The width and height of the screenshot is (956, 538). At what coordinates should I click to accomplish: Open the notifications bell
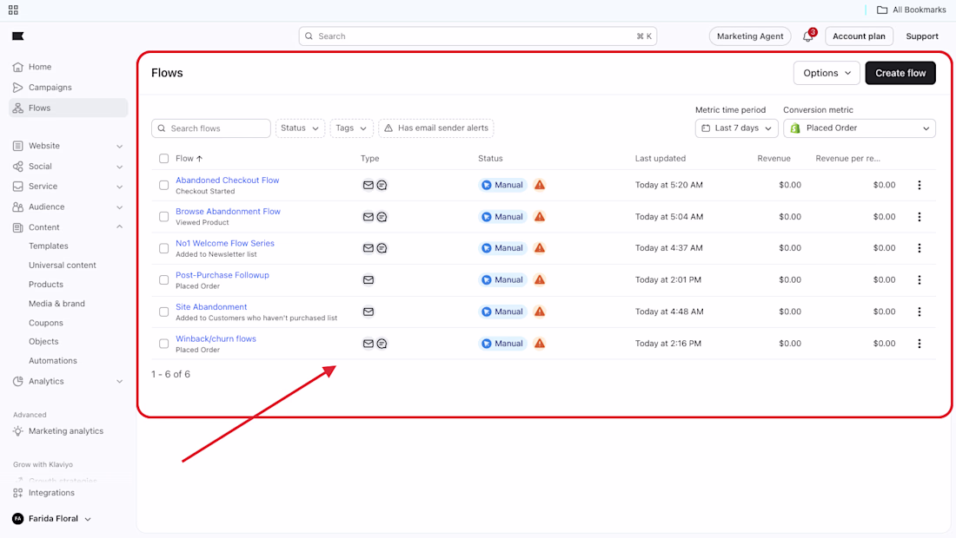click(x=808, y=36)
